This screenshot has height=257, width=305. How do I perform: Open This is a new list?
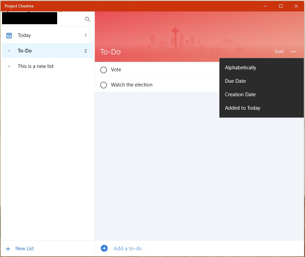pos(47,66)
